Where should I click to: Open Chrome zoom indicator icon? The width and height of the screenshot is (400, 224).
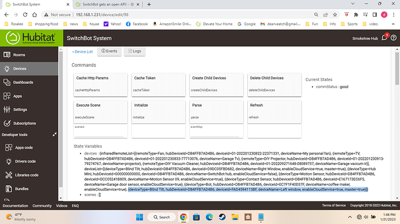tap(316, 15)
